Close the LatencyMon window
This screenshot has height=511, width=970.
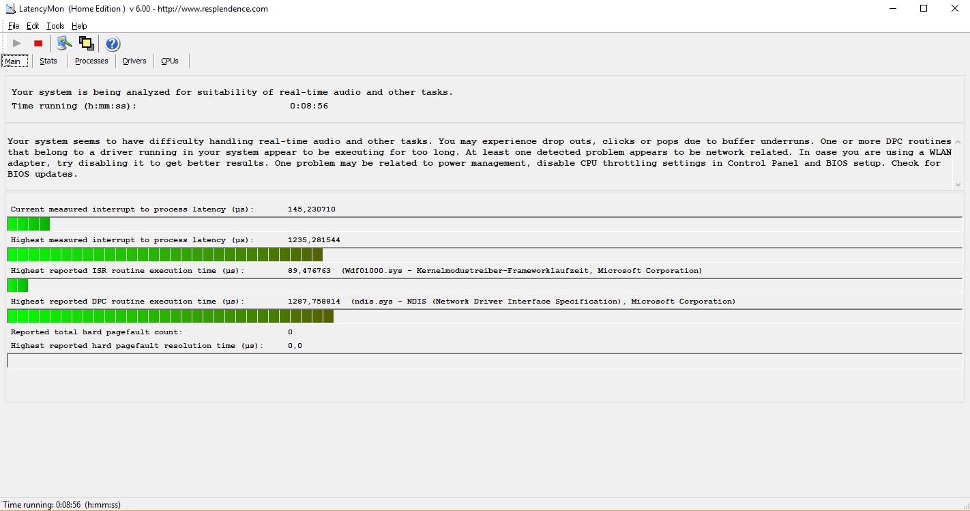pos(954,9)
